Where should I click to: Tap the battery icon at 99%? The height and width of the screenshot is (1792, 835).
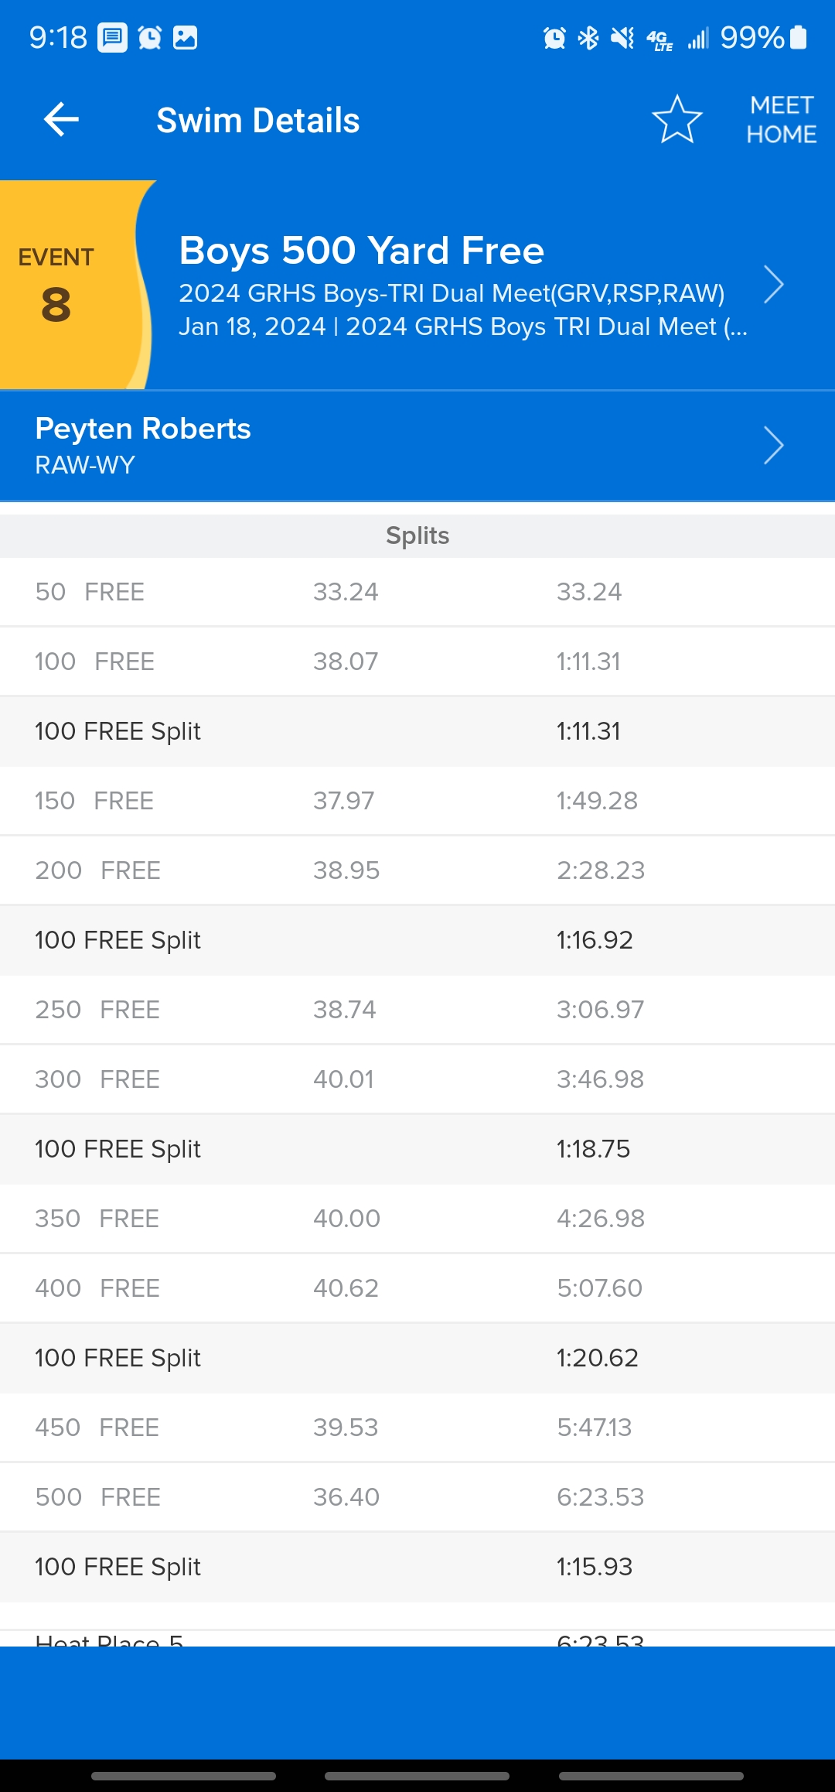pos(799,37)
